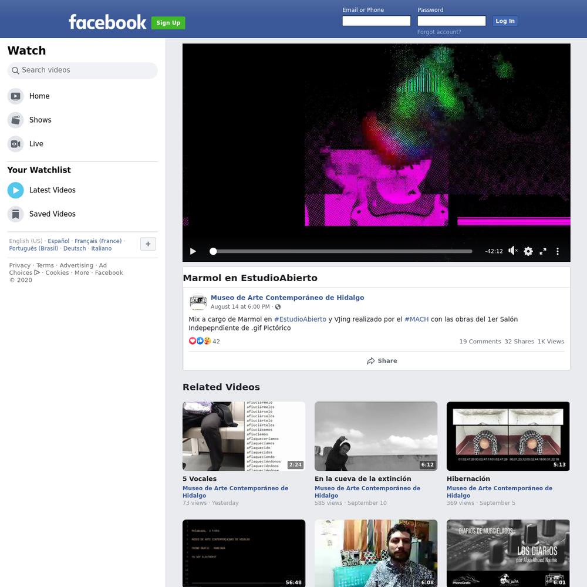Enter fullscreen mode
The width and height of the screenshot is (587, 587).
tap(543, 251)
